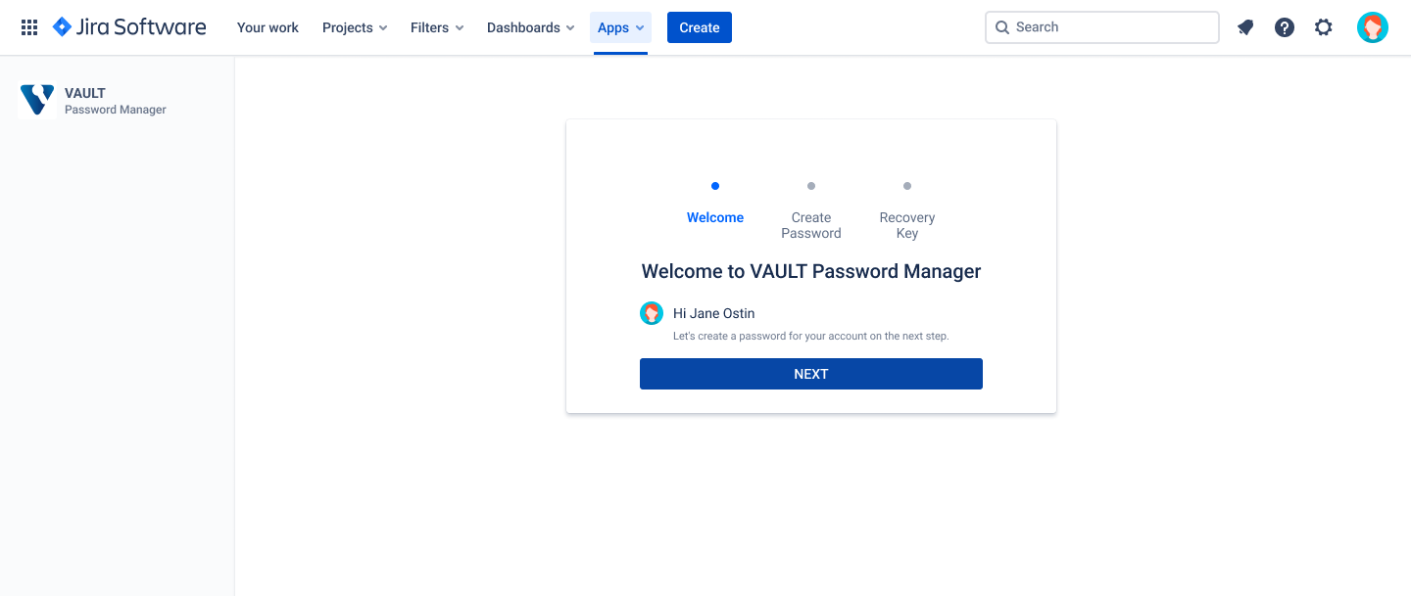The height and width of the screenshot is (596, 1411).
Task: Click the blue Create button
Action: click(x=699, y=26)
